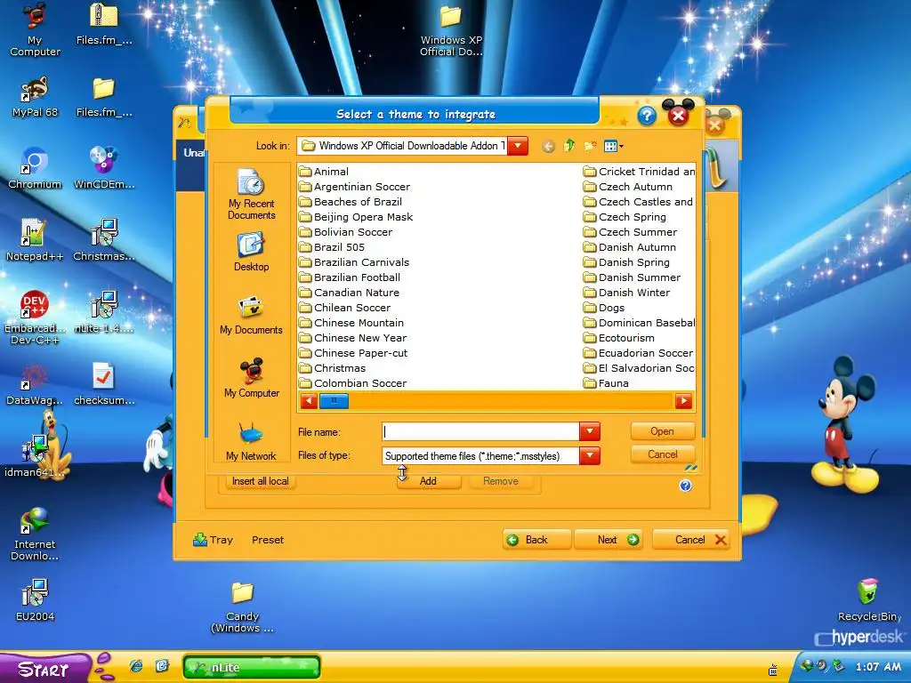Viewport: 911px width, 683px height.
Task: Click the Add button in nLite
Action: pos(428,481)
